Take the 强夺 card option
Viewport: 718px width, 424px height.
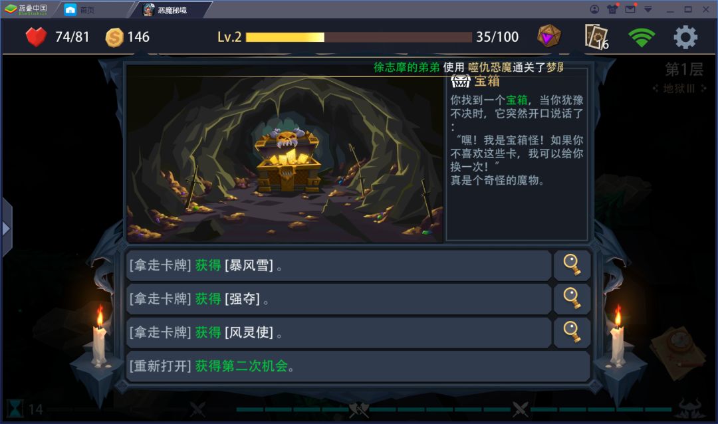339,298
